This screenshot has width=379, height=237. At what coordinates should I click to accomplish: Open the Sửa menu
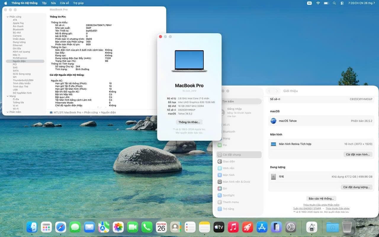(53, 3)
